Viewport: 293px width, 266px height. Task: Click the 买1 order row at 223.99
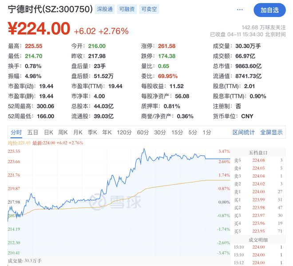point(258,200)
